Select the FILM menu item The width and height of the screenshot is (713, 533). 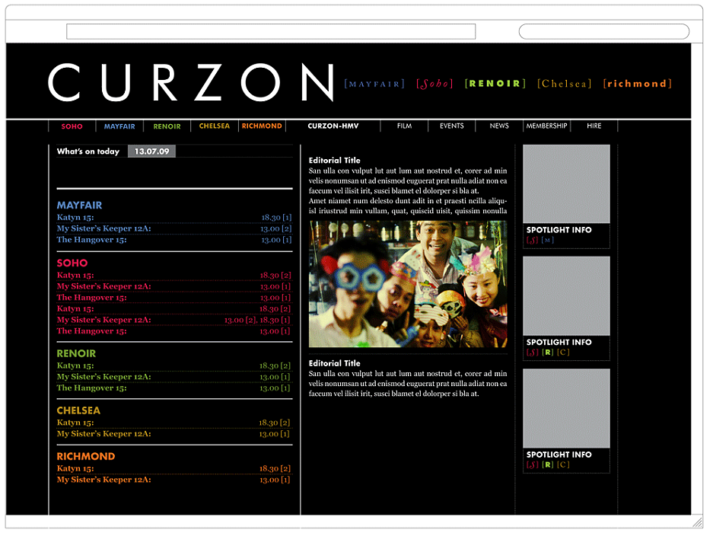[x=404, y=126]
